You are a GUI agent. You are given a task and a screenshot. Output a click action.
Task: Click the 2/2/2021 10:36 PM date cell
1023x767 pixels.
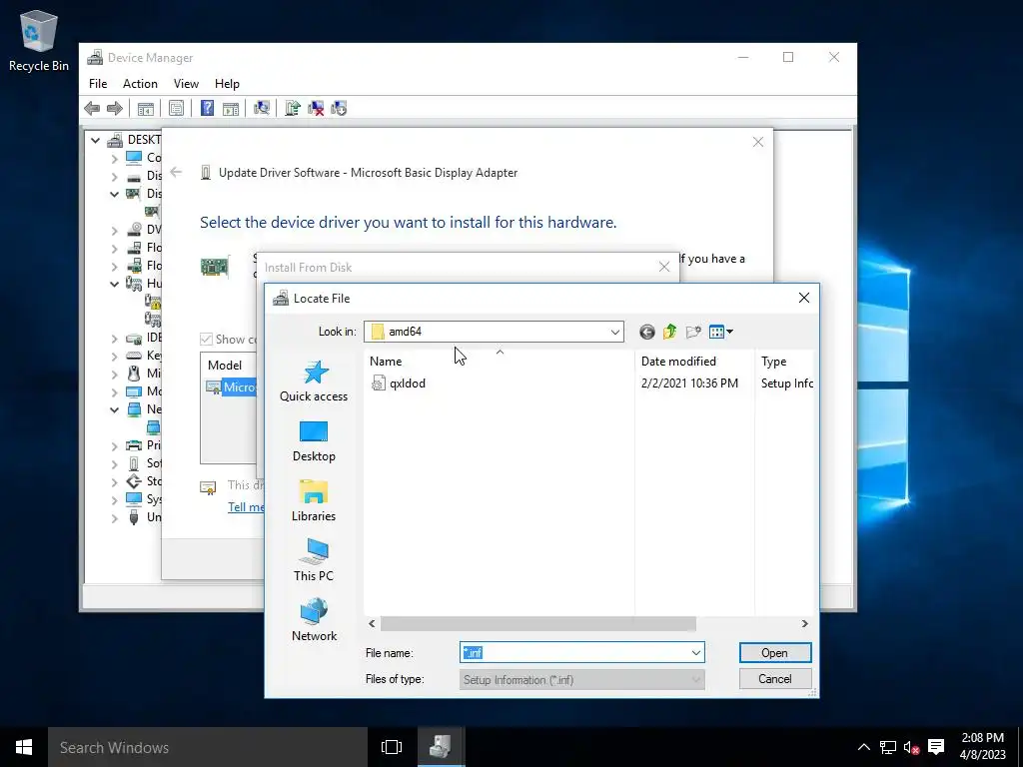(689, 383)
